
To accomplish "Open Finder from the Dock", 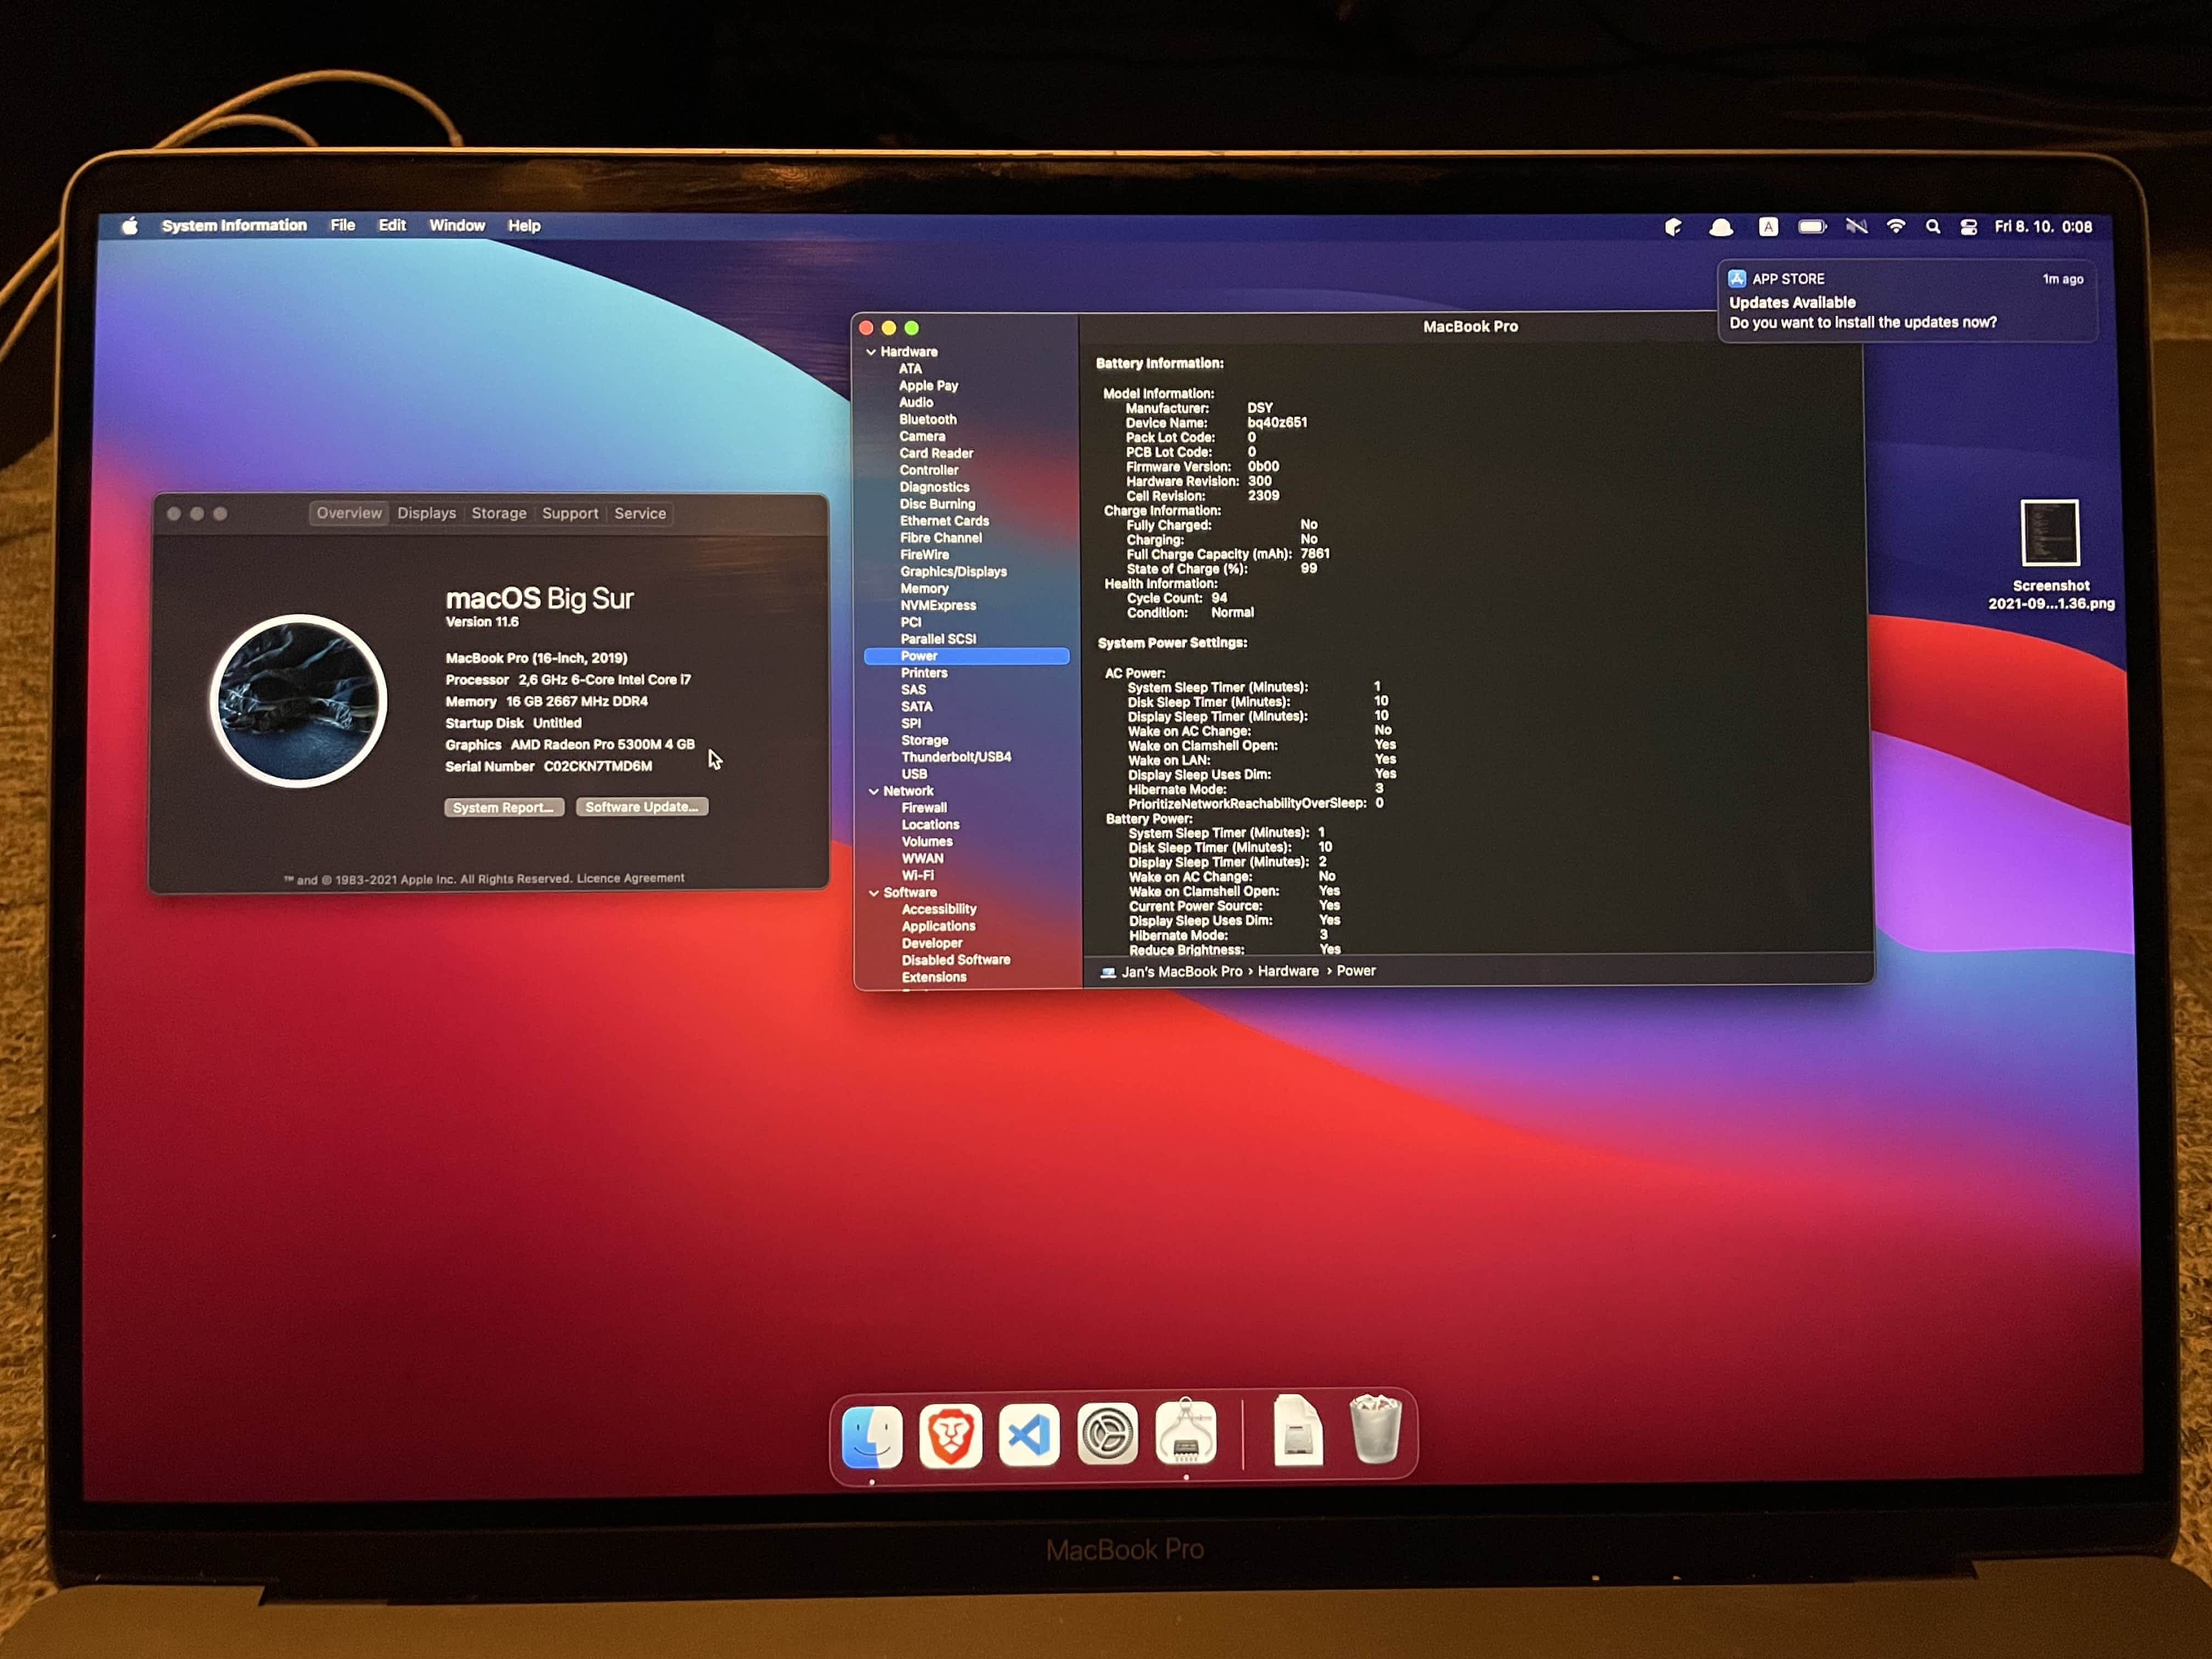I will click(x=872, y=1436).
